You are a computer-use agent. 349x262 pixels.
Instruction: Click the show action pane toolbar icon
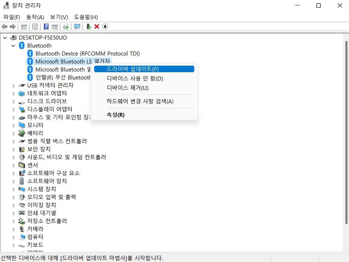pos(54,26)
